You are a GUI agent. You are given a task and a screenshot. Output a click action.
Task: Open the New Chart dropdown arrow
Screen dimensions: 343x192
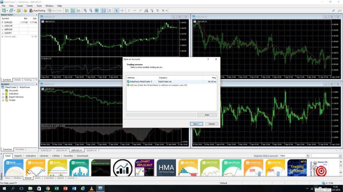pyautogui.click(x=7, y=10)
